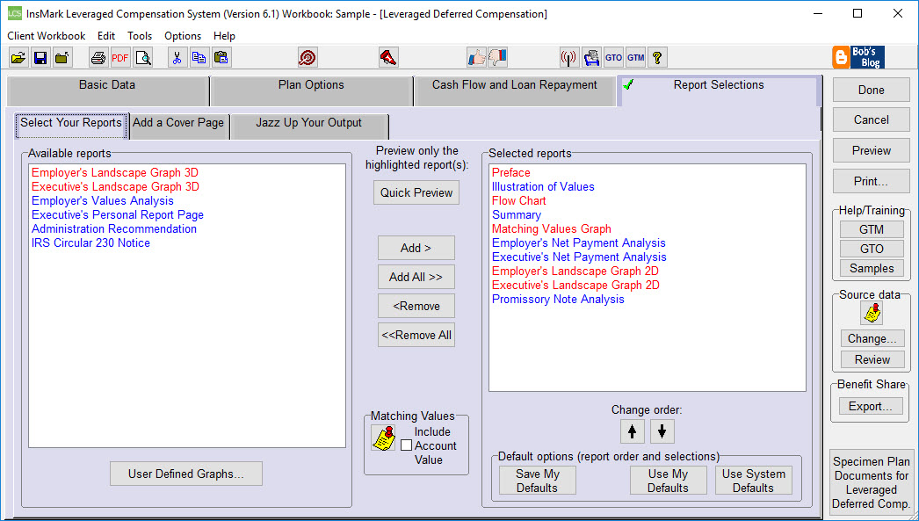The width and height of the screenshot is (919, 521).
Task: Click Use System Defaults
Action: click(x=753, y=480)
